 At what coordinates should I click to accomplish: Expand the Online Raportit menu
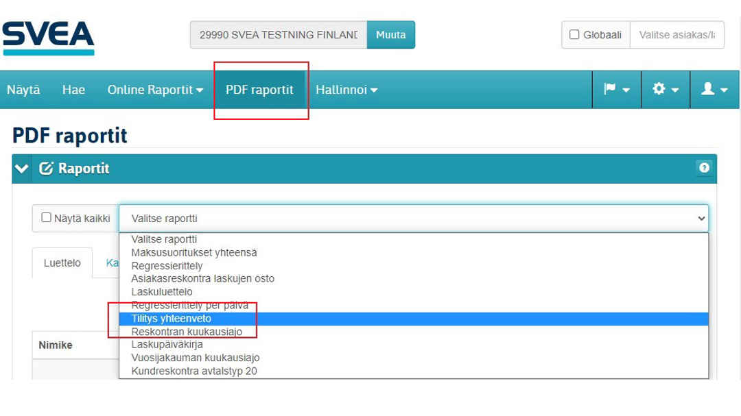coord(155,90)
